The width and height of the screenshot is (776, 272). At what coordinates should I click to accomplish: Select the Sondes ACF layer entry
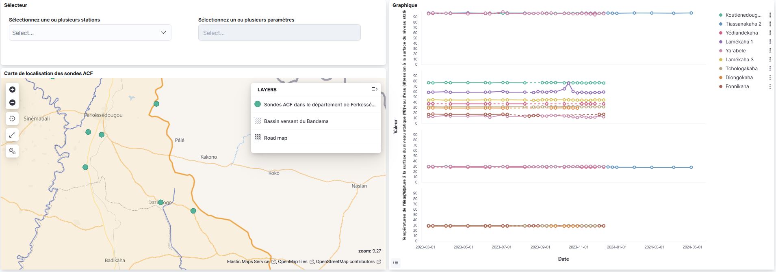coord(319,105)
